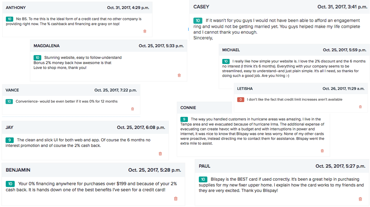Select Benjamin's review date Oct. 25, 5:28 p.m.
The image size is (370, 207).
(154, 170)
